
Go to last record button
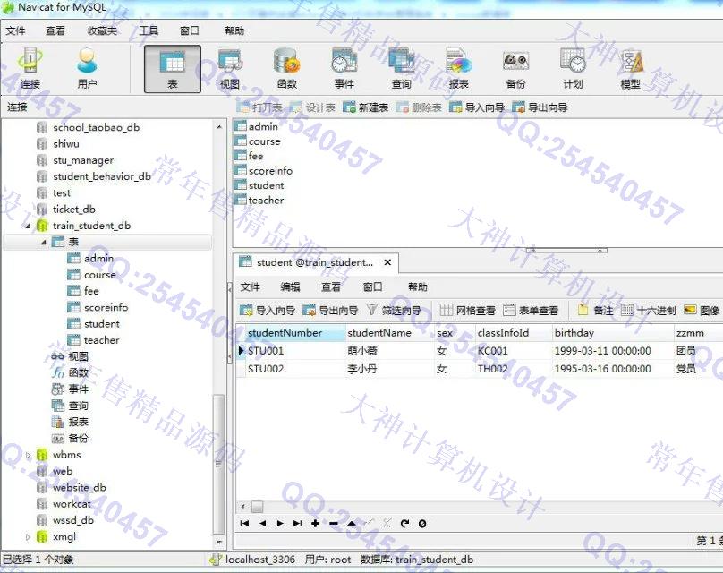tap(297, 523)
